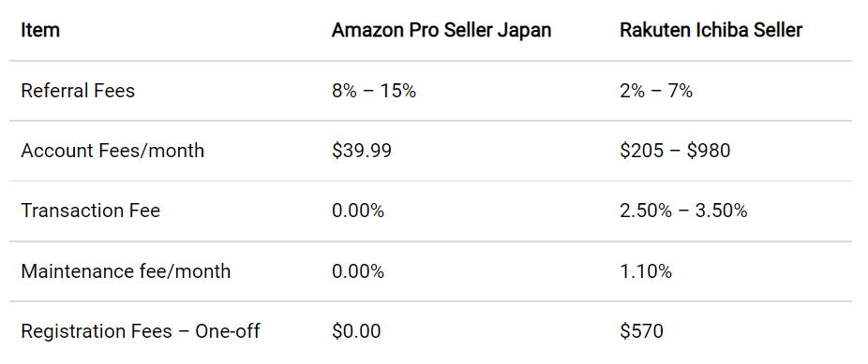Select the Amazon Pro Seller Japan header
The height and width of the screenshot is (364, 868).
point(441,30)
